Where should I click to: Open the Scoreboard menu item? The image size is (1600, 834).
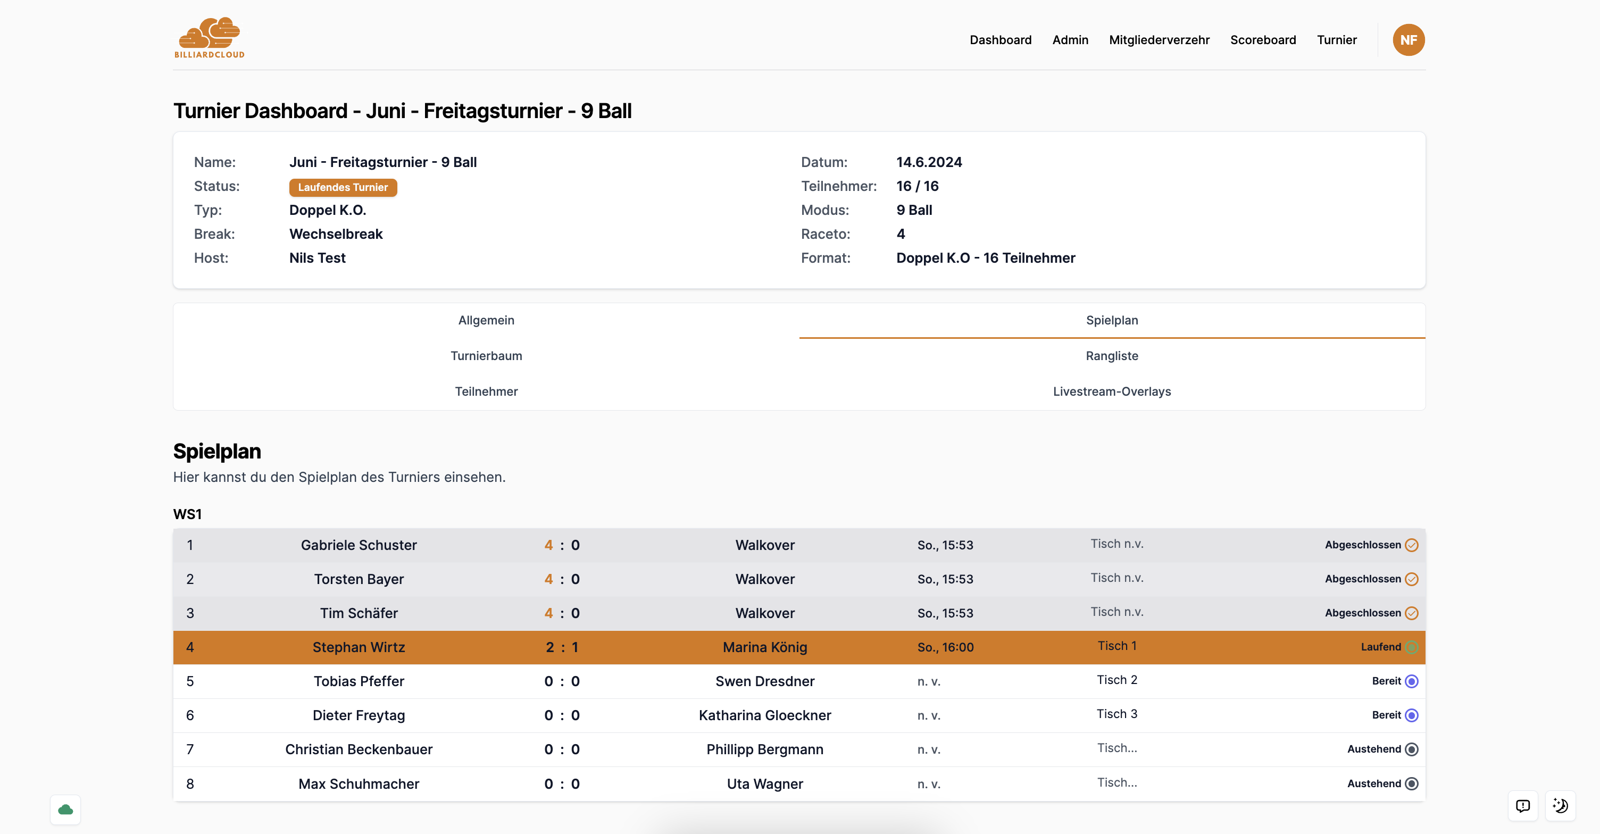[1263, 40]
